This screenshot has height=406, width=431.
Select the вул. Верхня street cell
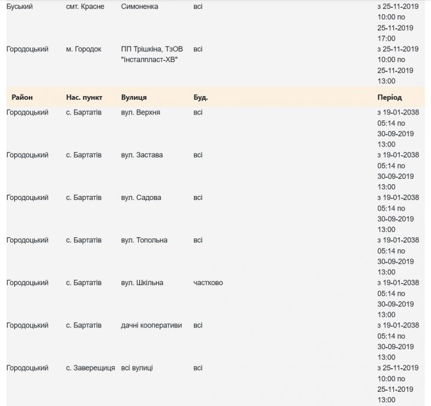pyautogui.click(x=140, y=112)
